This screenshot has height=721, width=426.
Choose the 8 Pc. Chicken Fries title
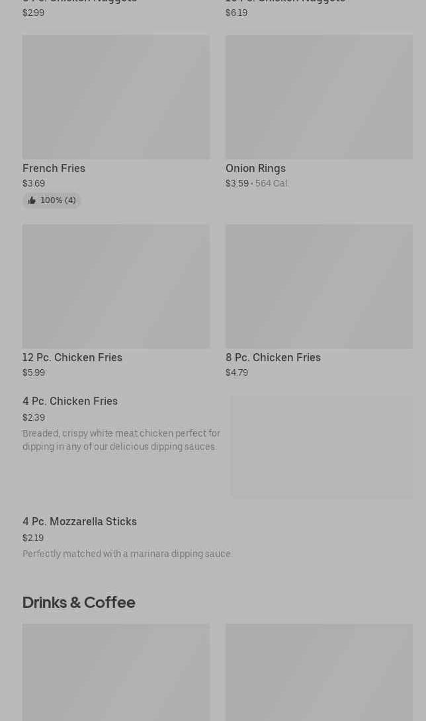tap(273, 358)
